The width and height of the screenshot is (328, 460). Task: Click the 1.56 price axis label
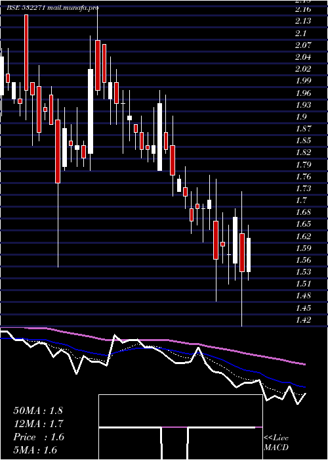click(303, 260)
